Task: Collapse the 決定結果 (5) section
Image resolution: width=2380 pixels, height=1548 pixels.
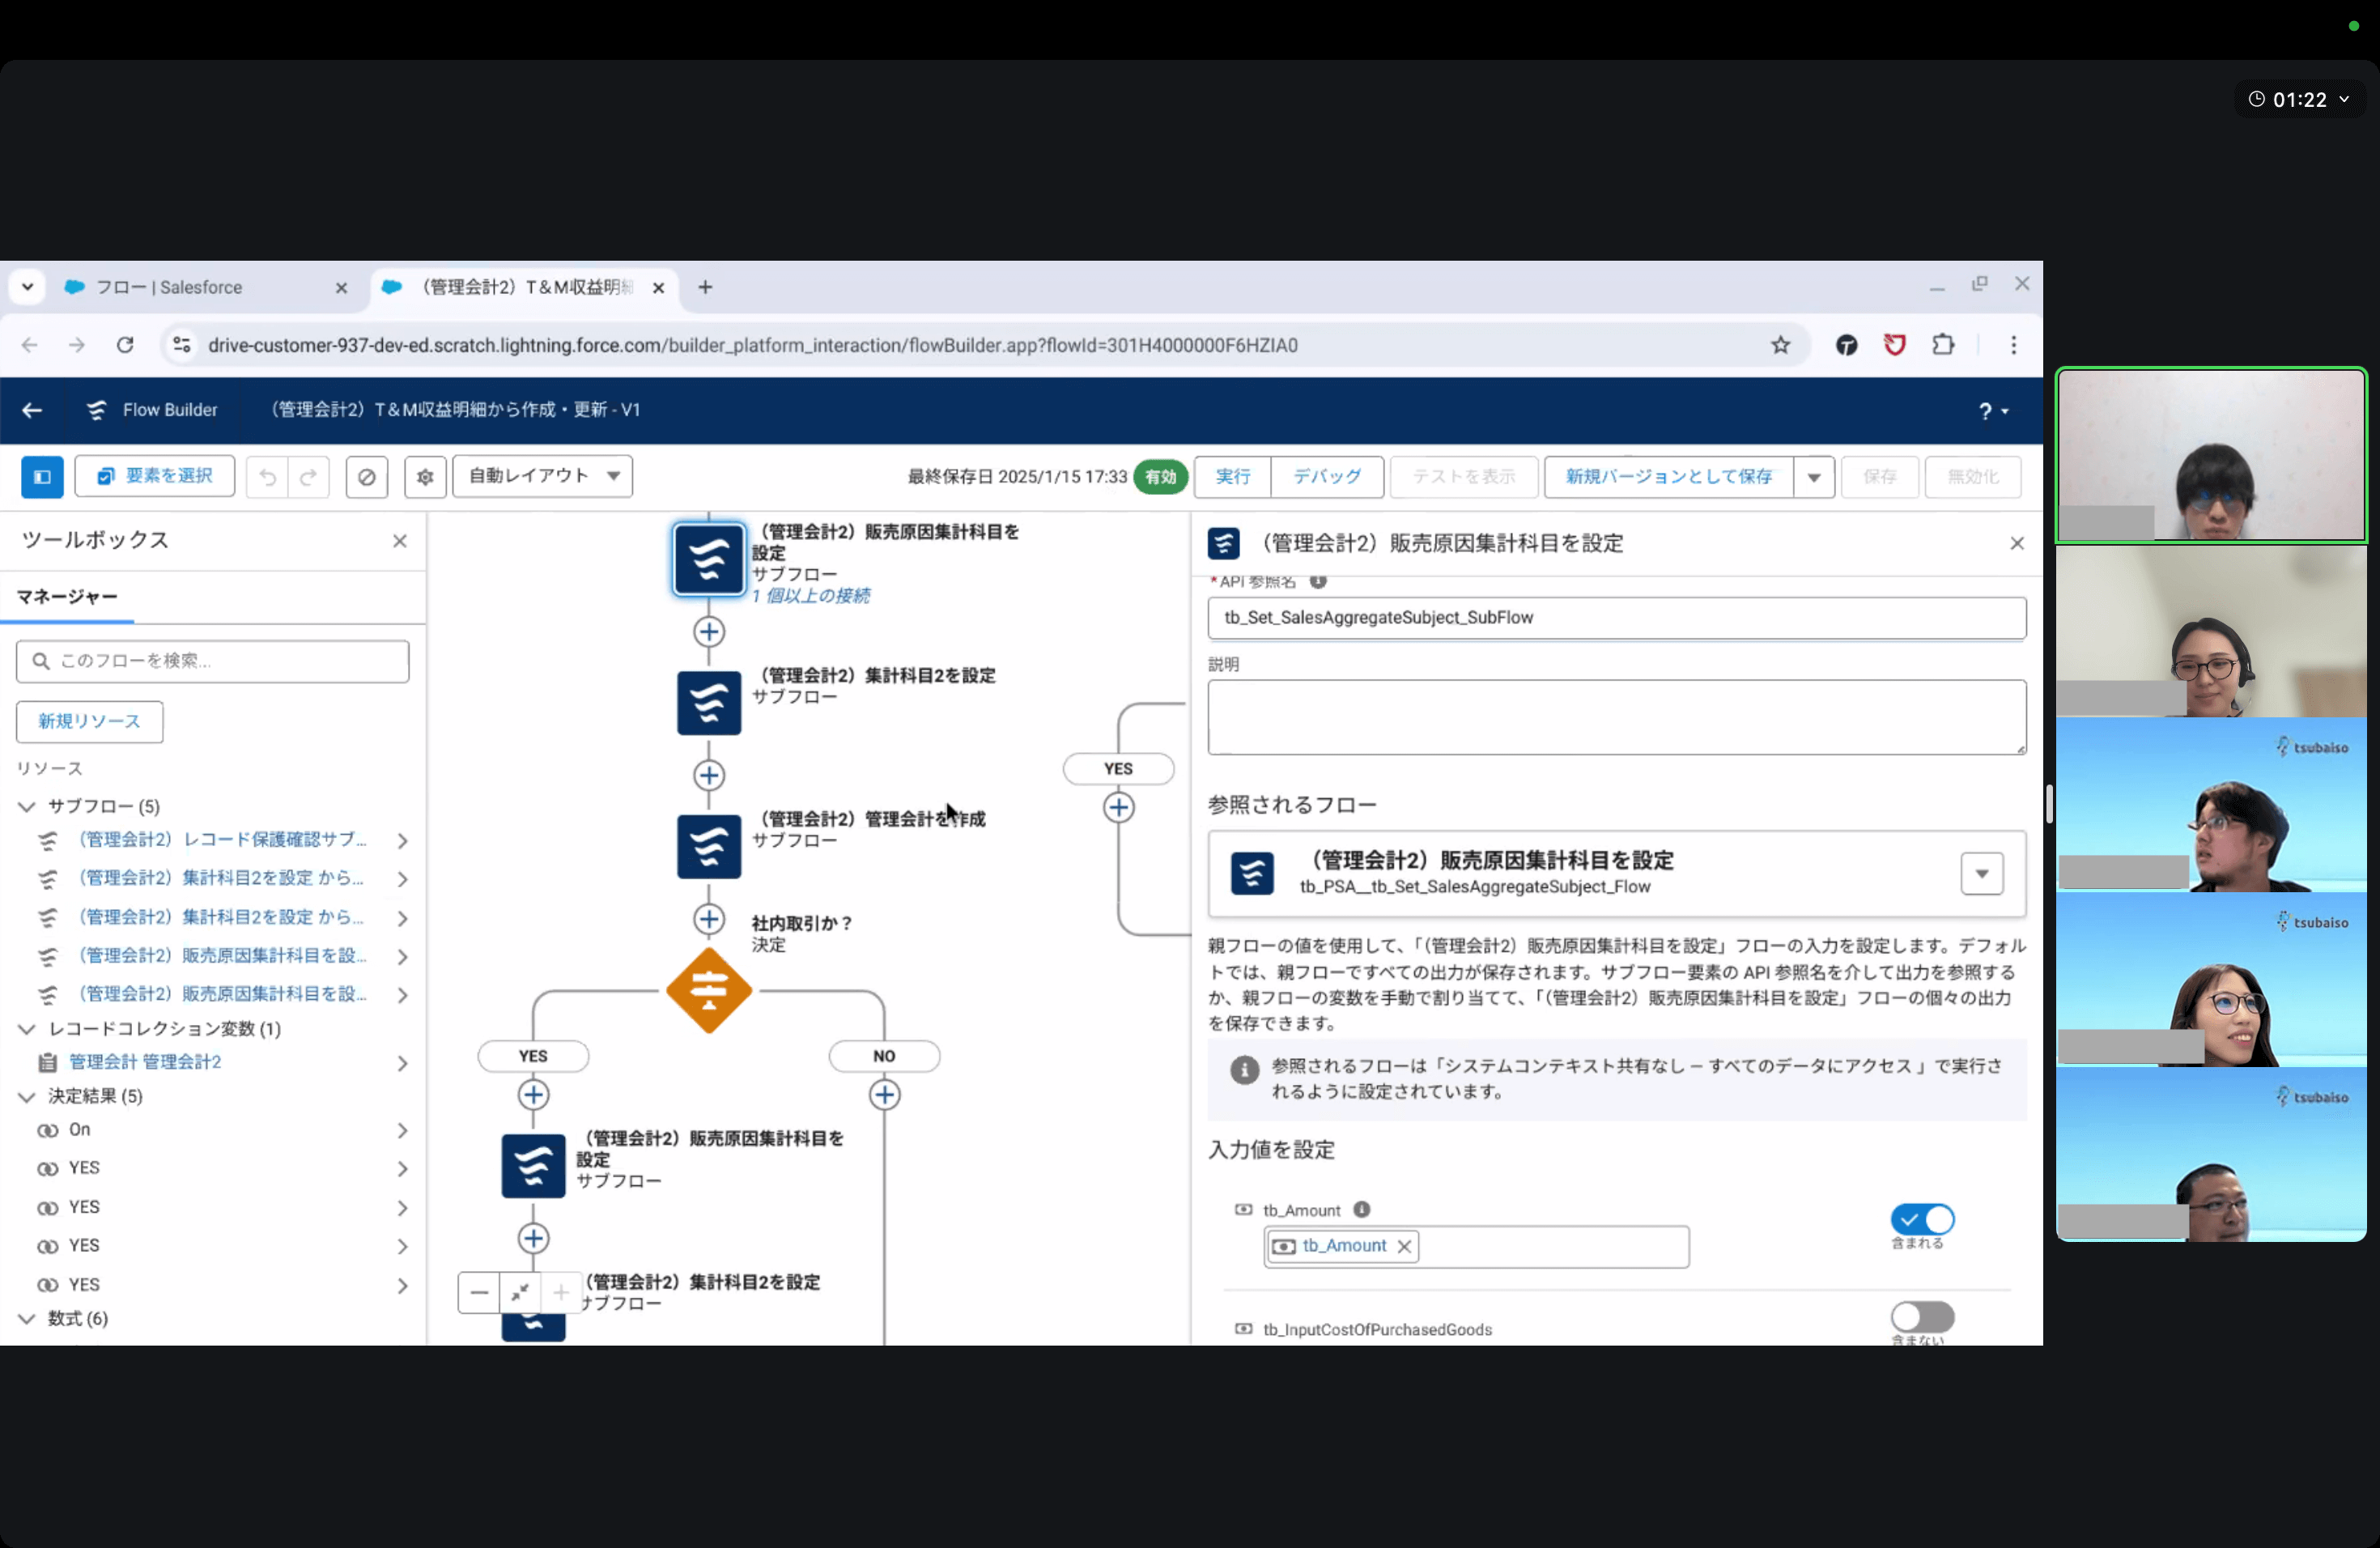Action: coord(27,1097)
